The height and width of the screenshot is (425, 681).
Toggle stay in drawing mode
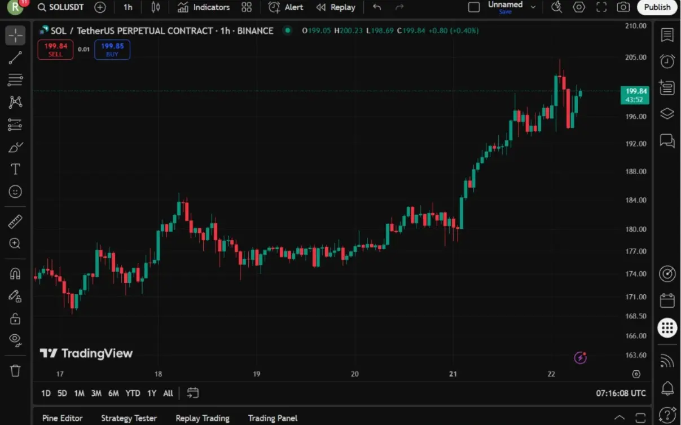(x=15, y=296)
